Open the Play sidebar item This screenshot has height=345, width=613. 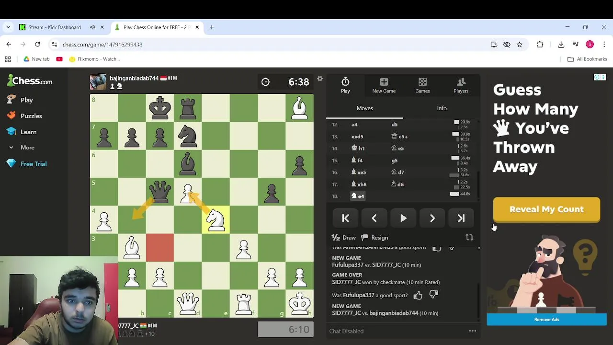click(20, 100)
